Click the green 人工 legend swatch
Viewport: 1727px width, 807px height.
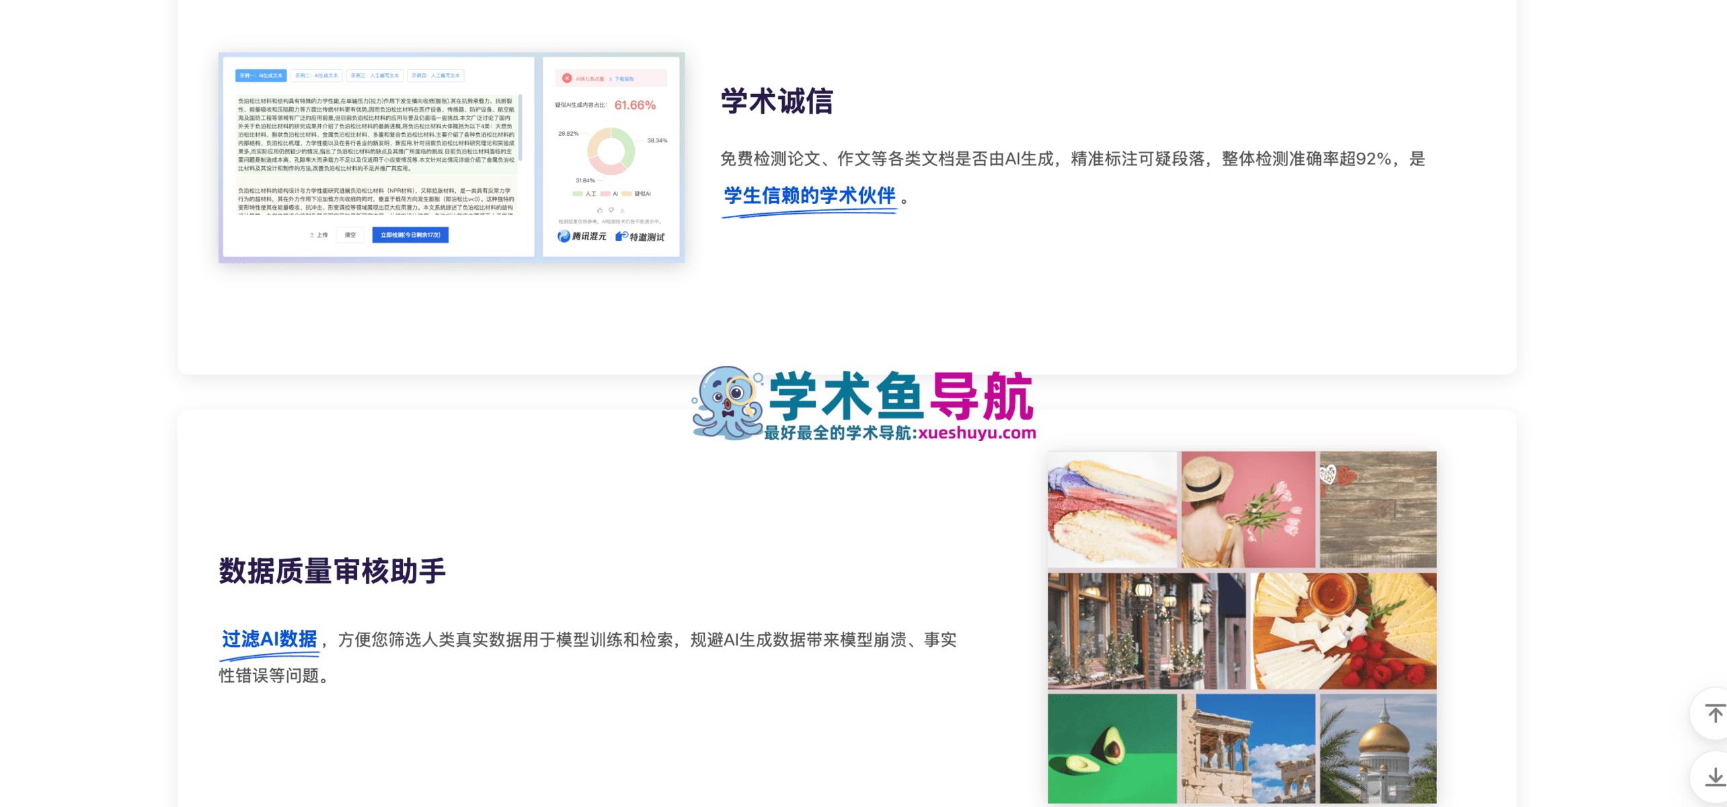(x=578, y=194)
